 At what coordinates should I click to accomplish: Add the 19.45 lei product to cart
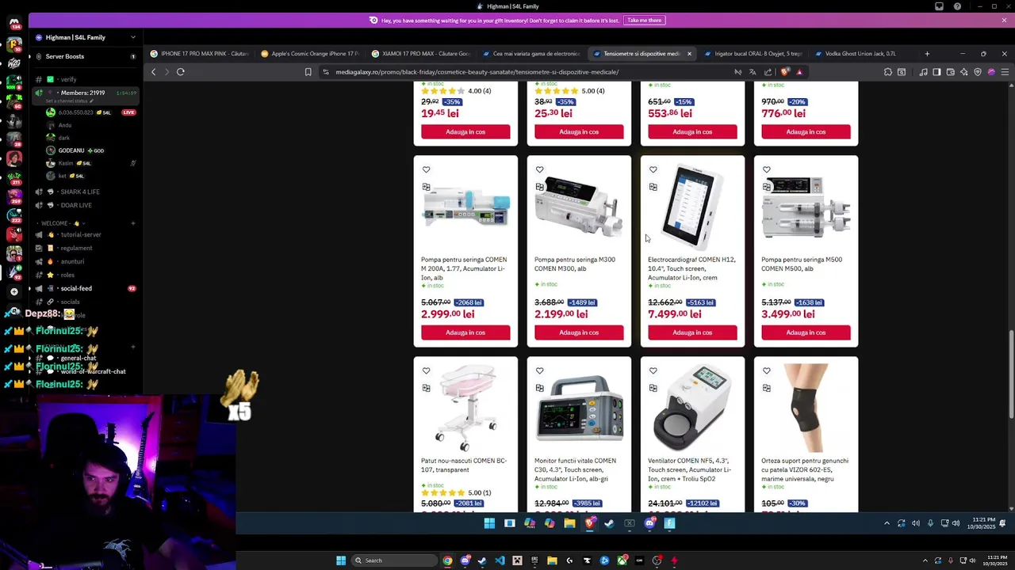click(x=465, y=131)
